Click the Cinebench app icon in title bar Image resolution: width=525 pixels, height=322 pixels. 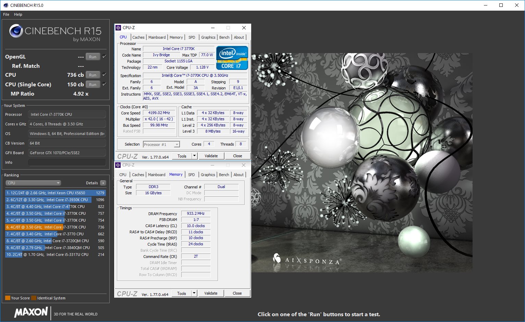[x=5, y=5]
